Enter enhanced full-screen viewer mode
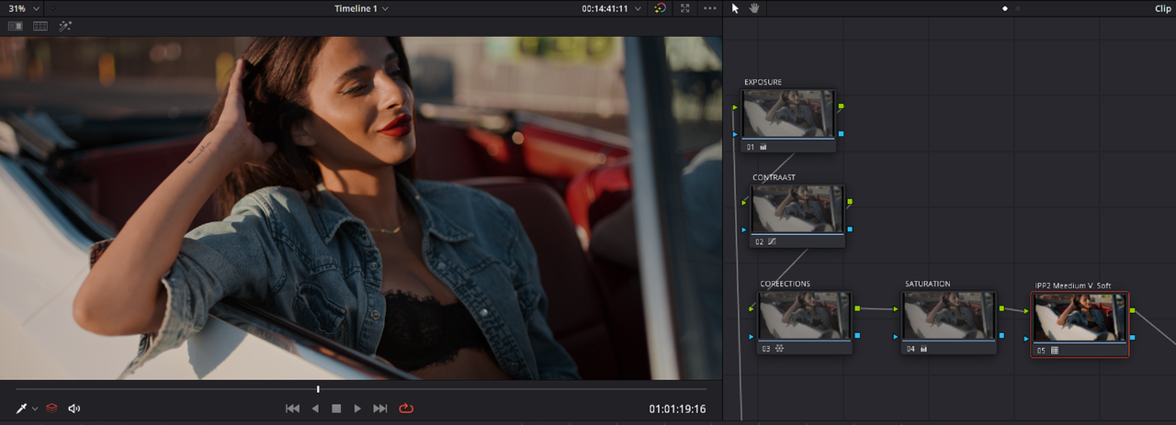The height and width of the screenshot is (425, 1176). [x=684, y=8]
